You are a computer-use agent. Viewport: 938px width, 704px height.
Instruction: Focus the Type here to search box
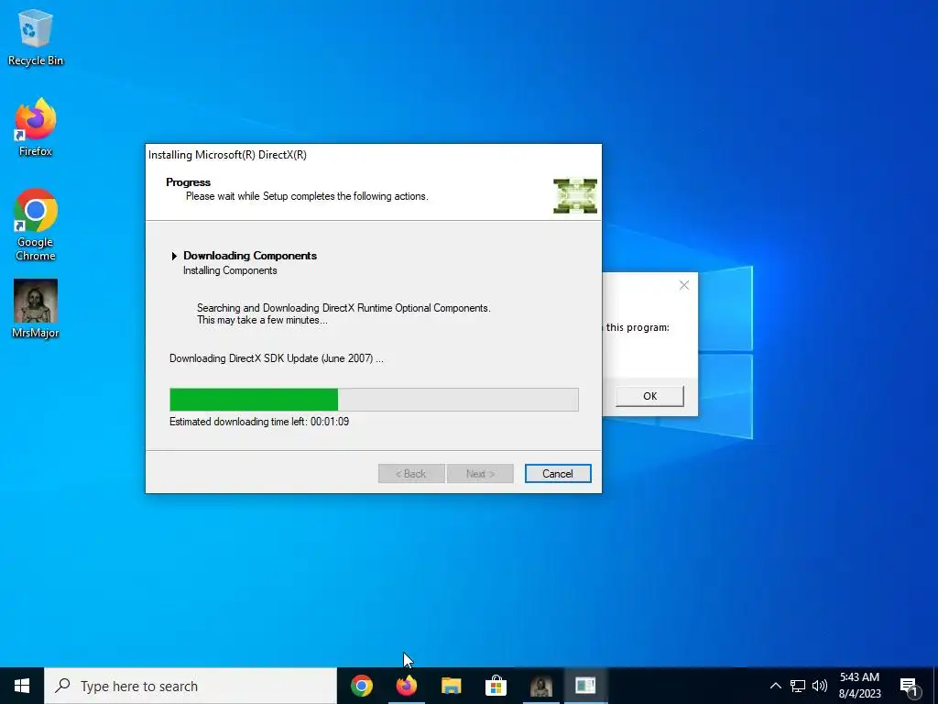[191, 686]
